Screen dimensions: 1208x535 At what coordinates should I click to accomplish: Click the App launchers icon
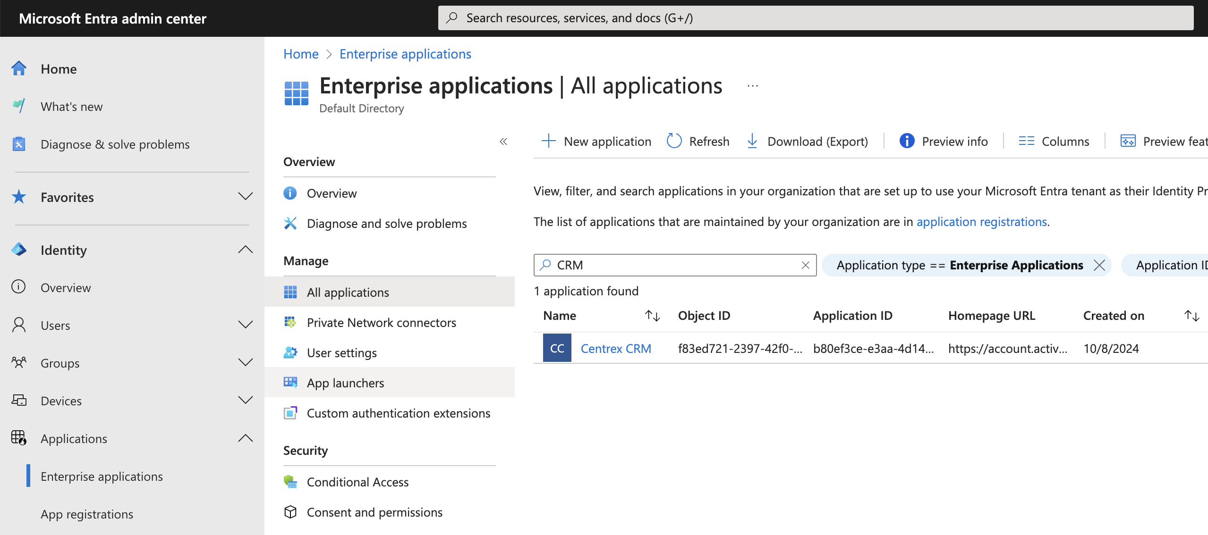290,383
